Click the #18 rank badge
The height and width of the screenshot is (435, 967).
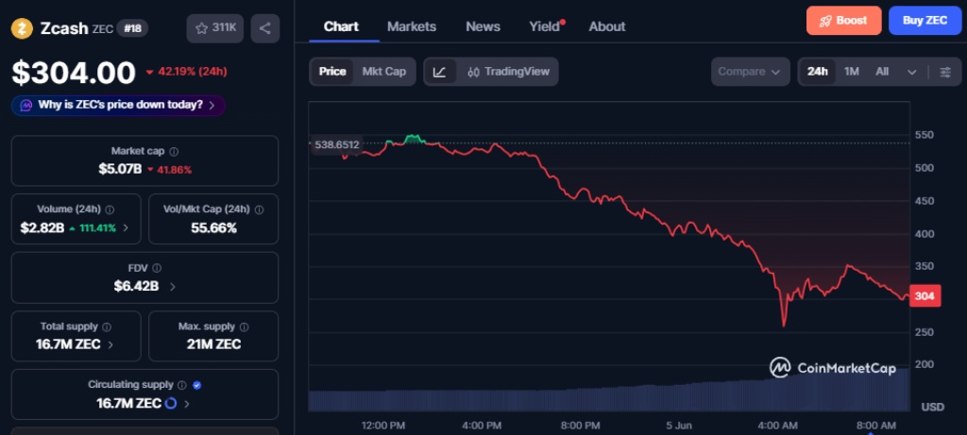coord(132,28)
